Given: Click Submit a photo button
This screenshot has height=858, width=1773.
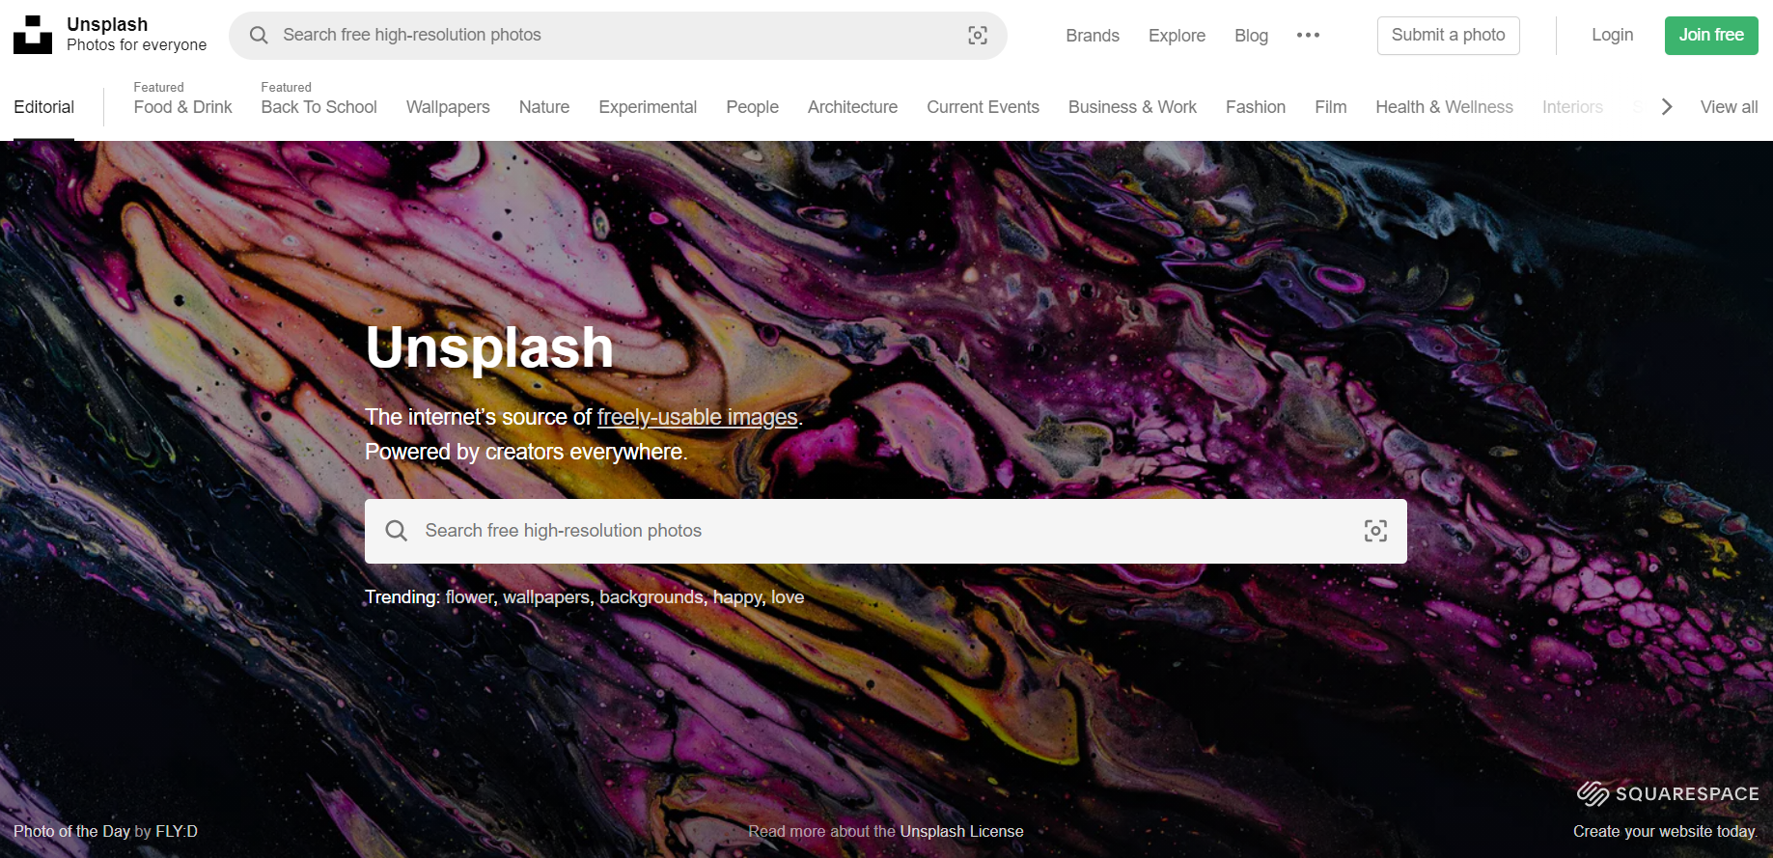Looking at the screenshot, I should point(1448,36).
